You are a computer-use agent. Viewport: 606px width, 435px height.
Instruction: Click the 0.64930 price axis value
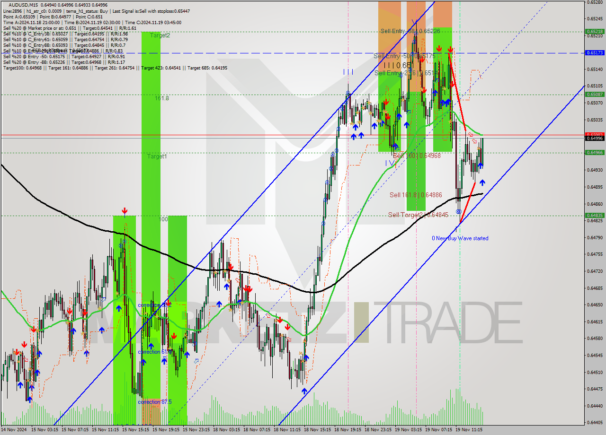(x=595, y=170)
